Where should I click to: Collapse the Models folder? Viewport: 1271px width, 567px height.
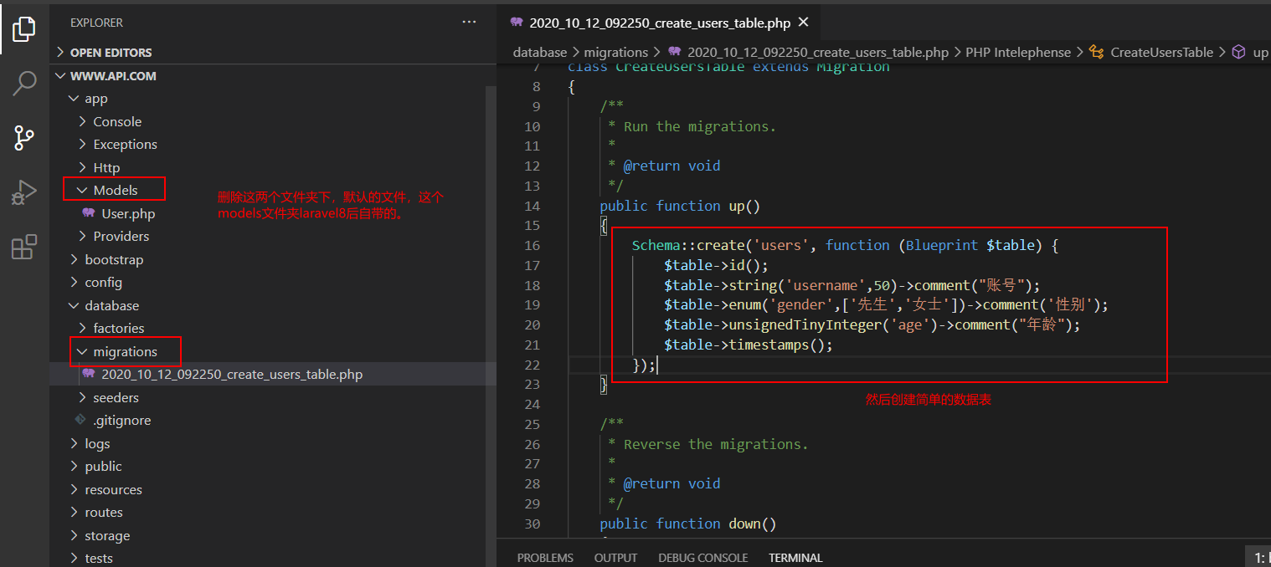[x=82, y=190]
